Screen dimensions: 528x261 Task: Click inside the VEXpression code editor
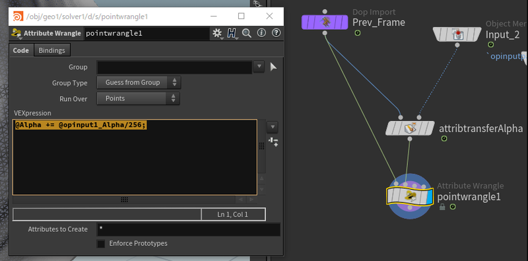point(135,157)
